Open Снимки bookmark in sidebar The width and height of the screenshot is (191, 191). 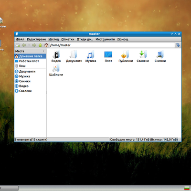tap(30, 81)
